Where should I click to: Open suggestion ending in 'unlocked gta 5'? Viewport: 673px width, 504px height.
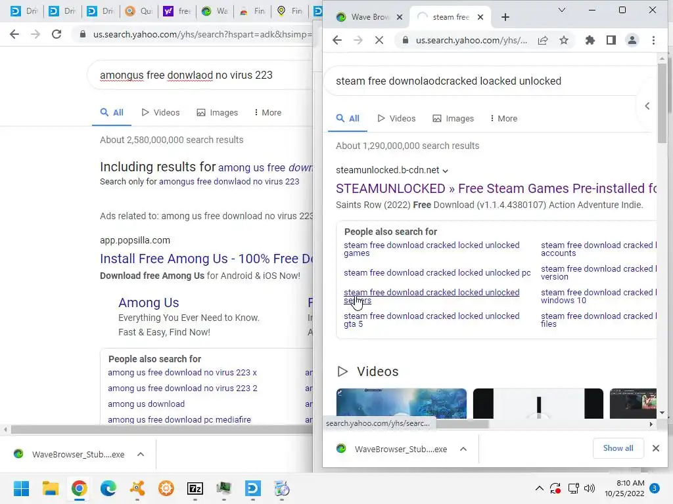(431, 320)
